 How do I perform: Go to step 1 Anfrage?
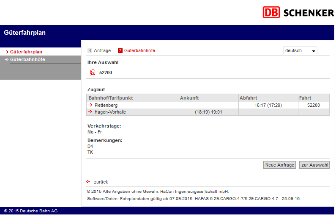point(99,50)
